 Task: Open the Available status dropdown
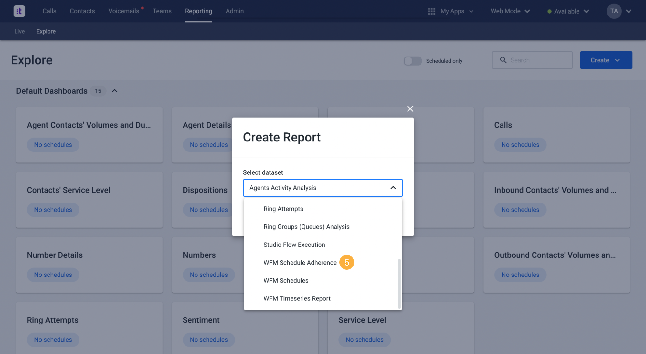click(x=587, y=11)
